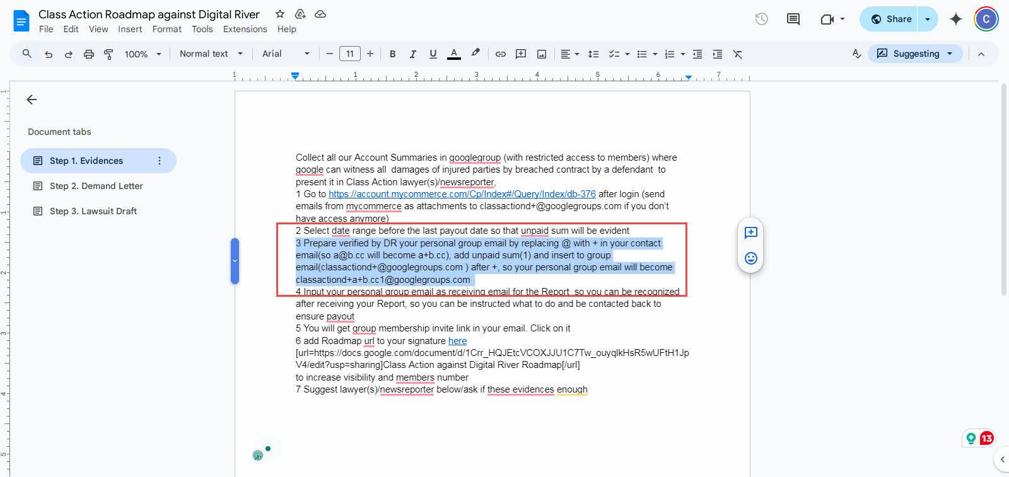Undo the last action

49,54
